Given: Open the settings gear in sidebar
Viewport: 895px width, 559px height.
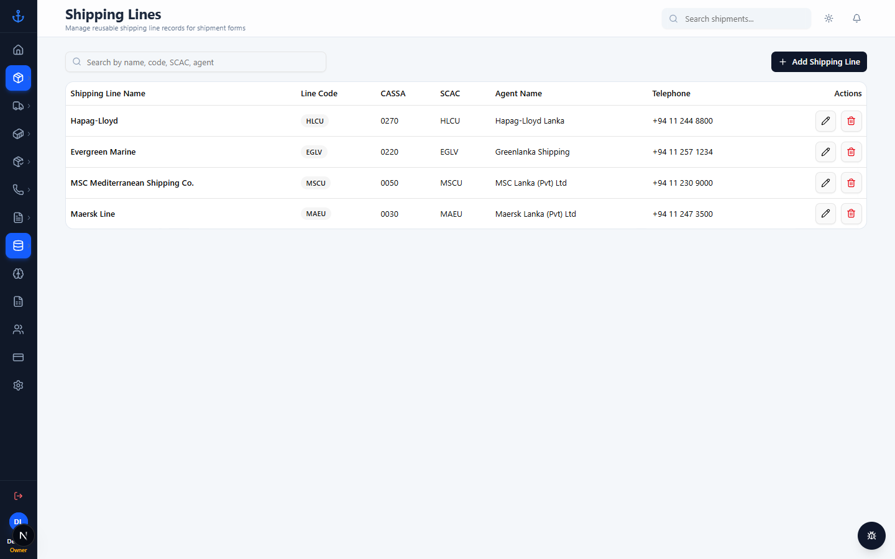Looking at the screenshot, I should (x=18, y=385).
